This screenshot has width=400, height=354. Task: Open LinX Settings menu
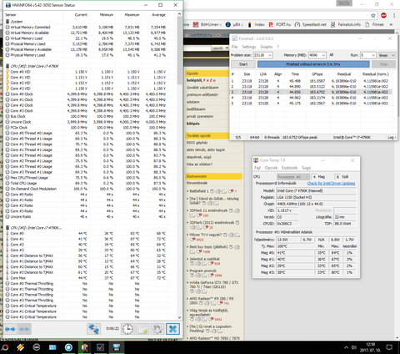coord(248,47)
